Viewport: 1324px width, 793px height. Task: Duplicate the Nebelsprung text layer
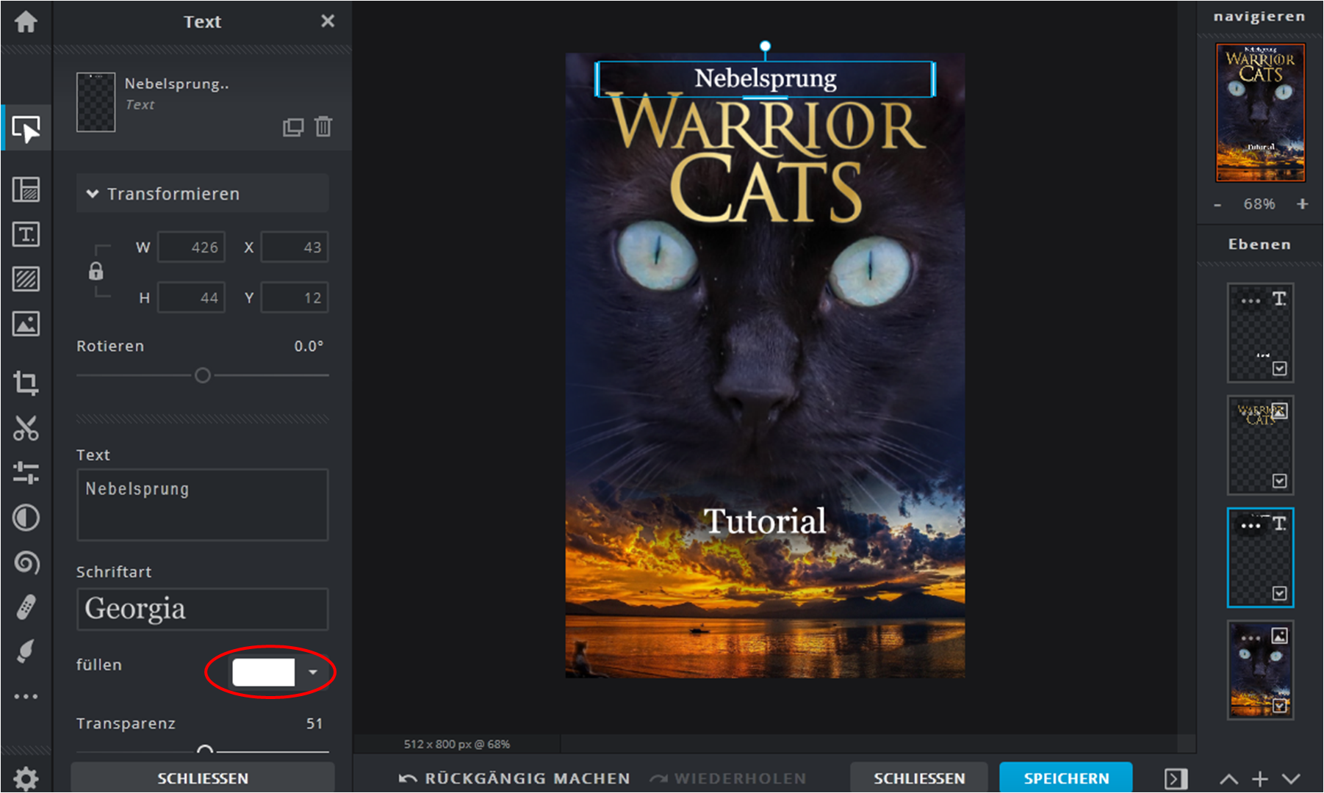click(x=293, y=127)
